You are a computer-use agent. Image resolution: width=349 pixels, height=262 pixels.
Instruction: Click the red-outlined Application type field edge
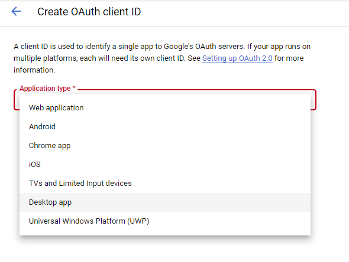coord(314,100)
